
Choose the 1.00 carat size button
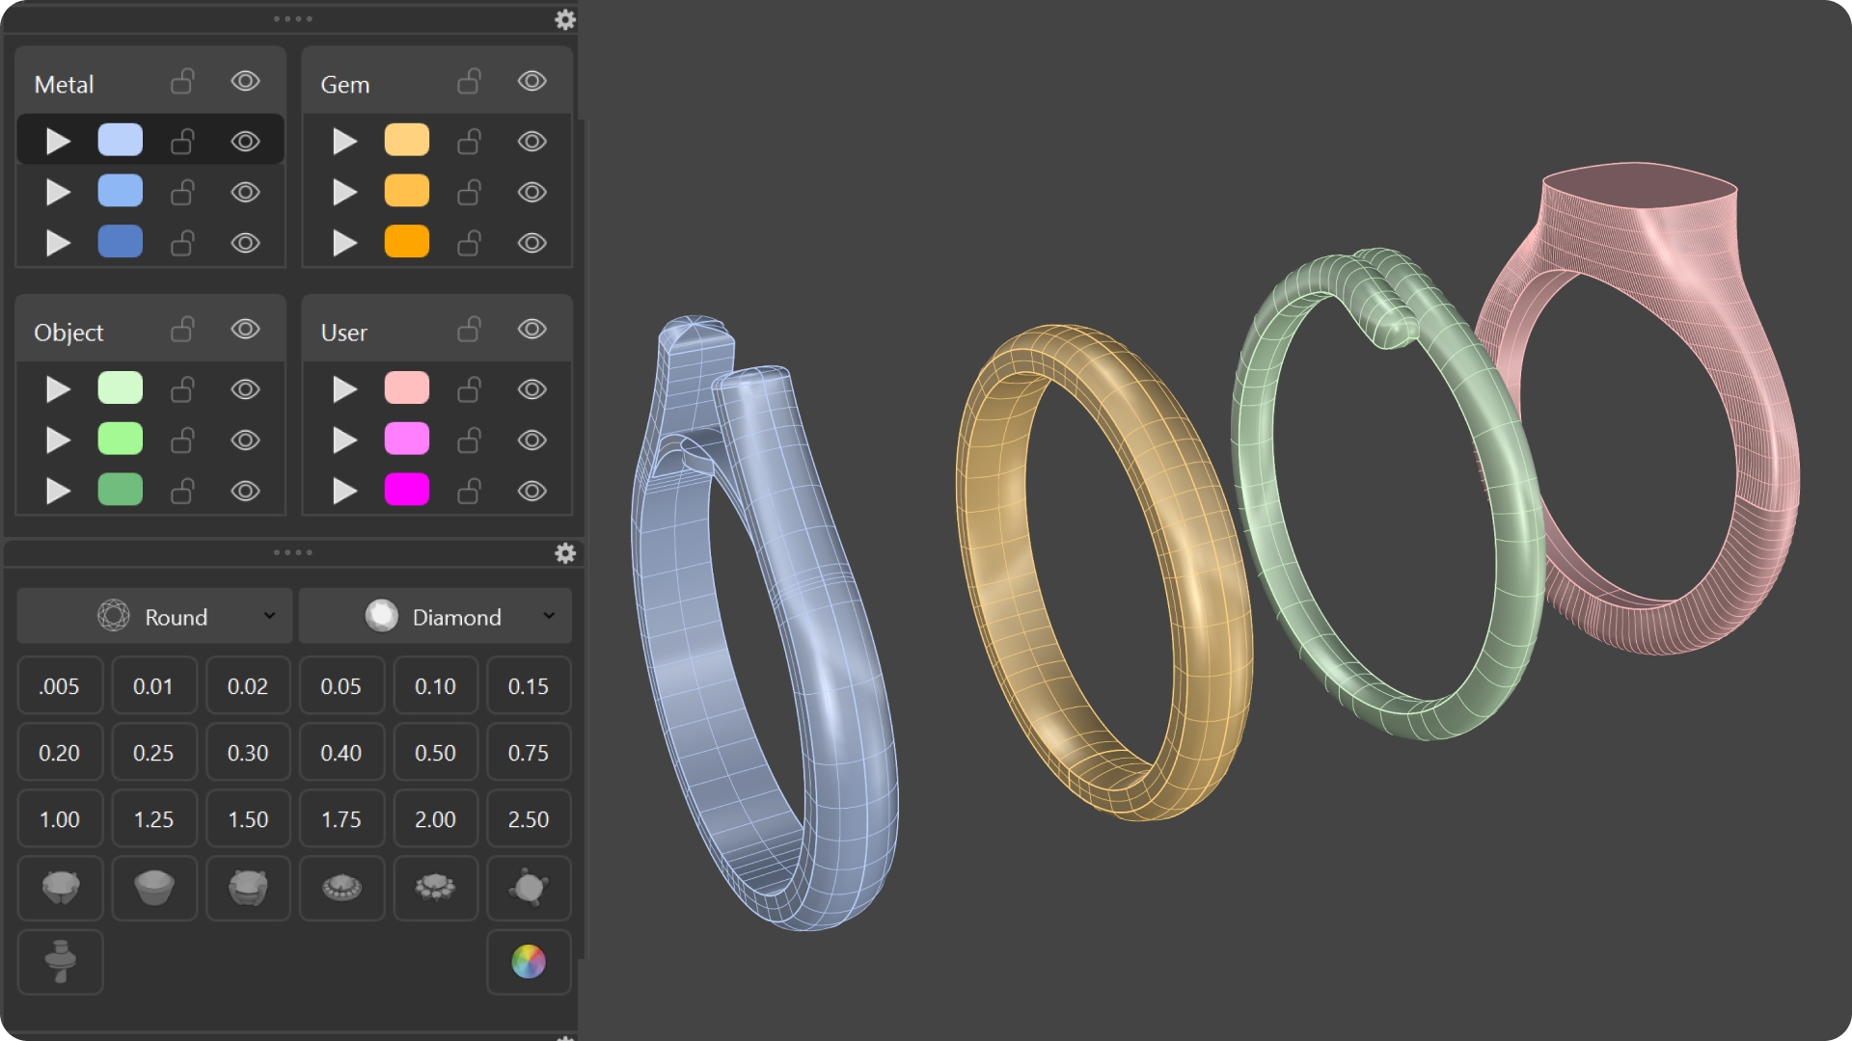coord(60,819)
